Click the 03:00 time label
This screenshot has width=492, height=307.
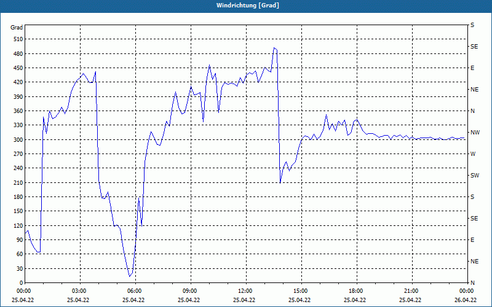(80, 291)
